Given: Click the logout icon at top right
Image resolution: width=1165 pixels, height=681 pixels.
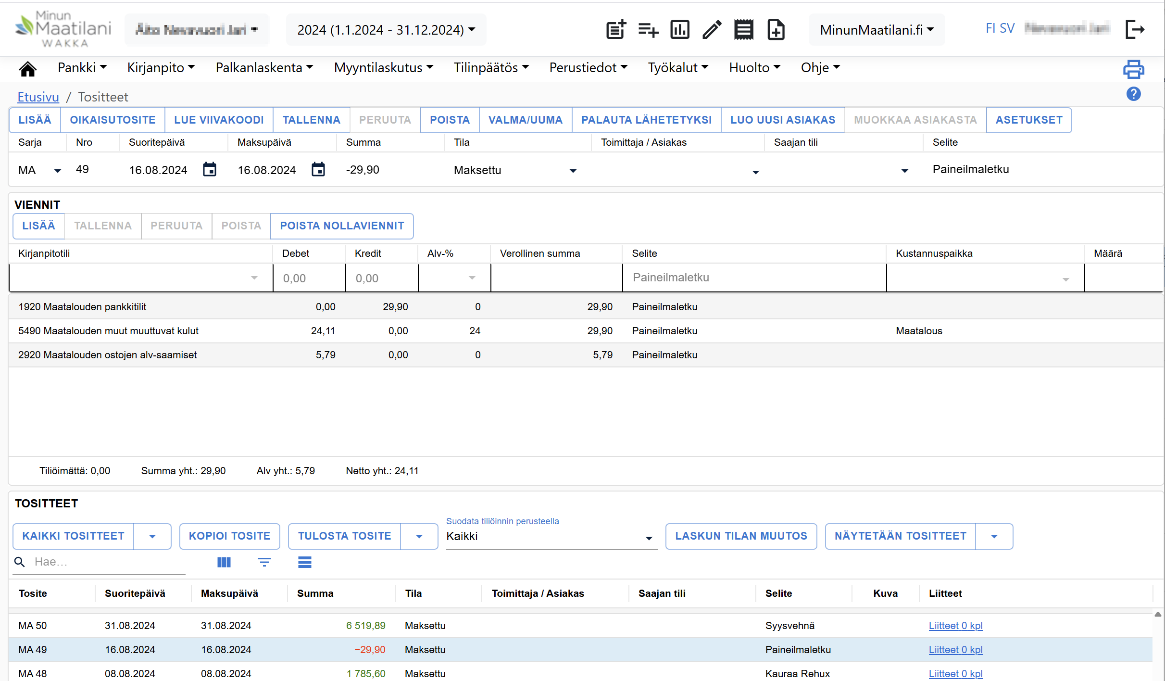Looking at the screenshot, I should tap(1135, 30).
